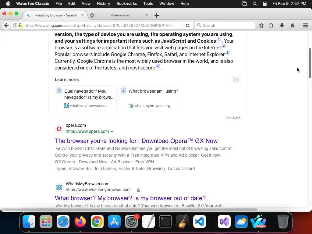Open the Tools menu
This screenshot has height=234, width=312.
(148, 4)
